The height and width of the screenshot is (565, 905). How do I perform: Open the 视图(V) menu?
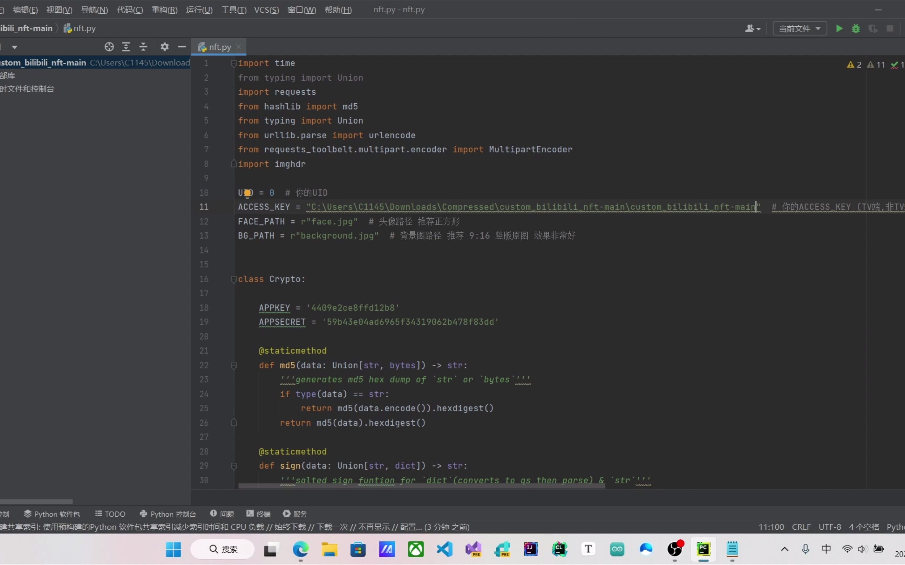tap(59, 10)
